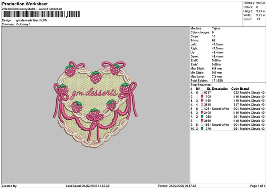267x189 pixels.
Task: Click the 'Colorway 1' value
Action: [23, 25]
